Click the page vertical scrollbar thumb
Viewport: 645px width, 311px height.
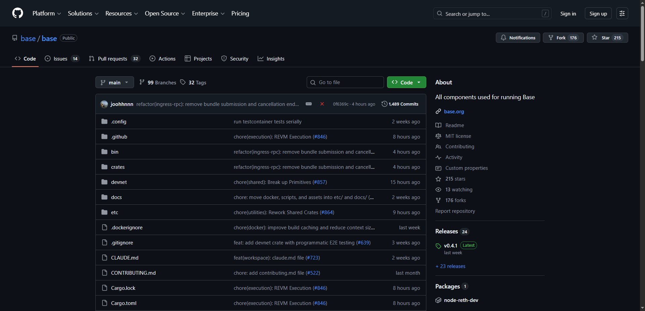point(642,34)
